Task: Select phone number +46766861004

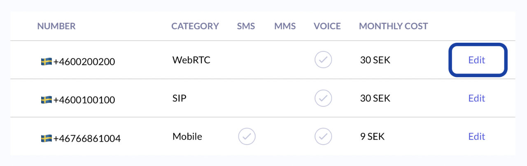Action: click(87, 139)
